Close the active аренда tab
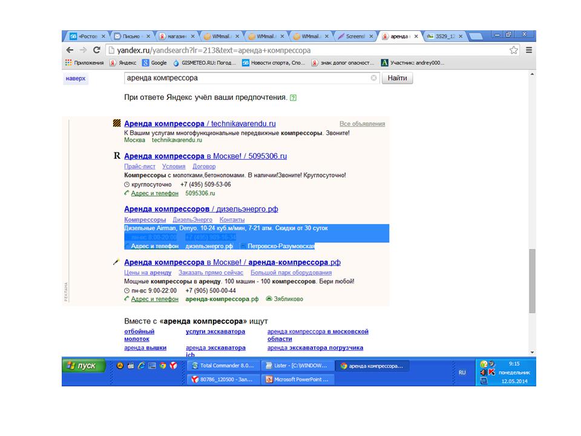 pyautogui.click(x=416, y=36)
